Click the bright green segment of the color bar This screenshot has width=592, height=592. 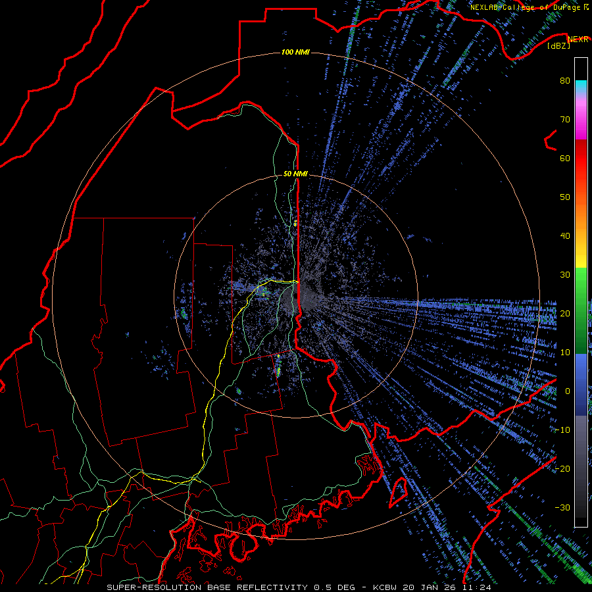coord(581,284)
